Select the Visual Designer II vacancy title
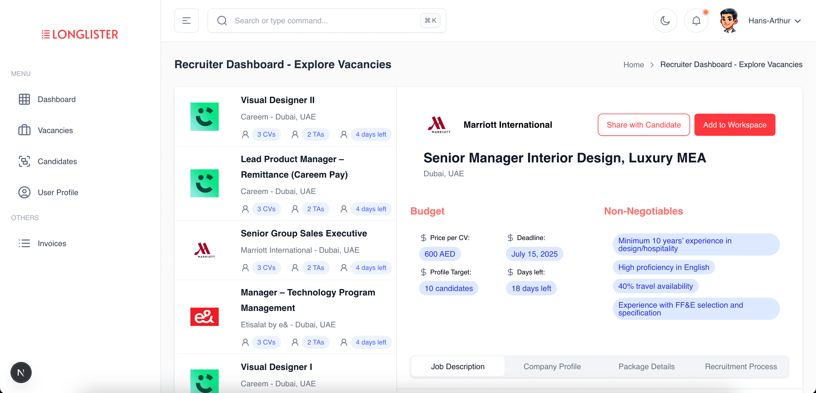 point(278,100)
